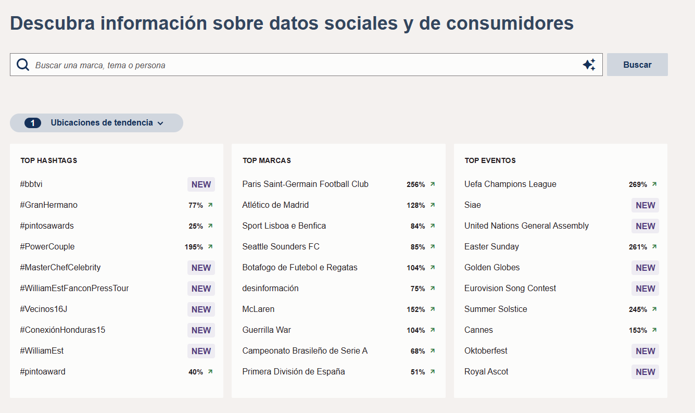Click trend arrow for Paris Saint-Germain 256%

click(433, 184)
